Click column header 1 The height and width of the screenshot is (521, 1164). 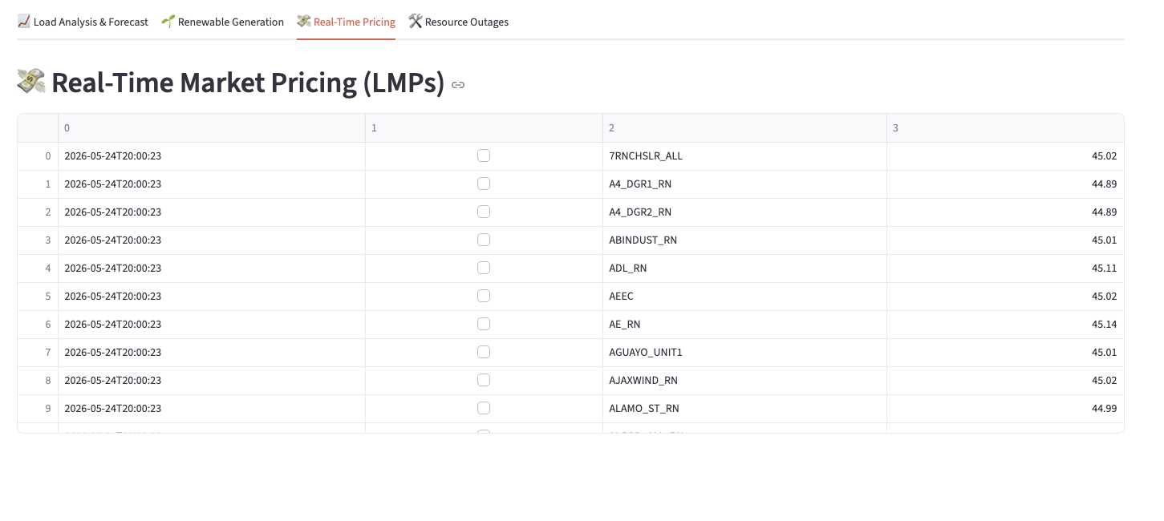[x=484, y=128]
